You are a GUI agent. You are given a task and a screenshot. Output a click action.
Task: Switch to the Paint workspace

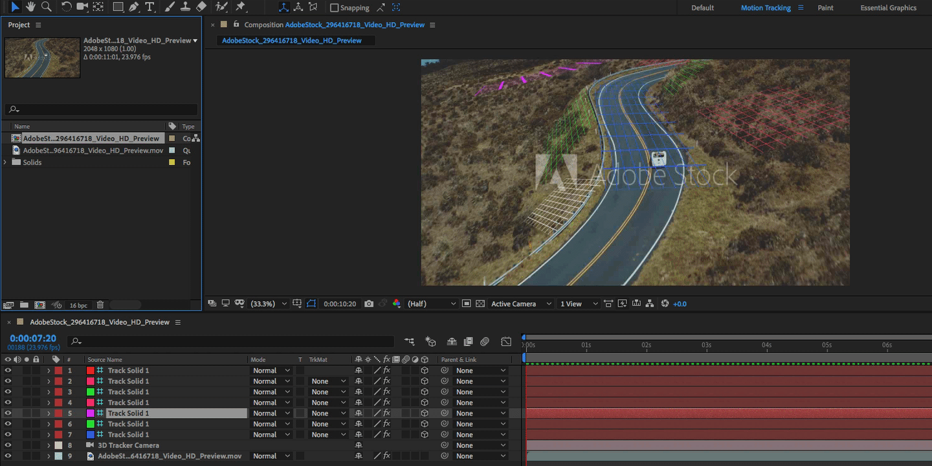click(x=825, y=8)
